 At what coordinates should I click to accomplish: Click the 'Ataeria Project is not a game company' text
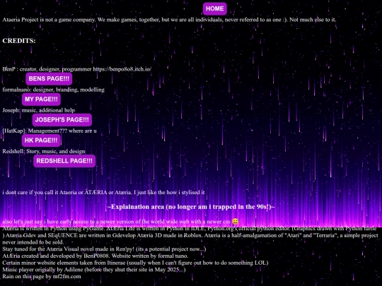(x=169, y=20)
